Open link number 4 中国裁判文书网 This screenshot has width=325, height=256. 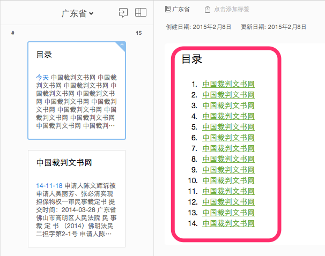click(228, 116)
